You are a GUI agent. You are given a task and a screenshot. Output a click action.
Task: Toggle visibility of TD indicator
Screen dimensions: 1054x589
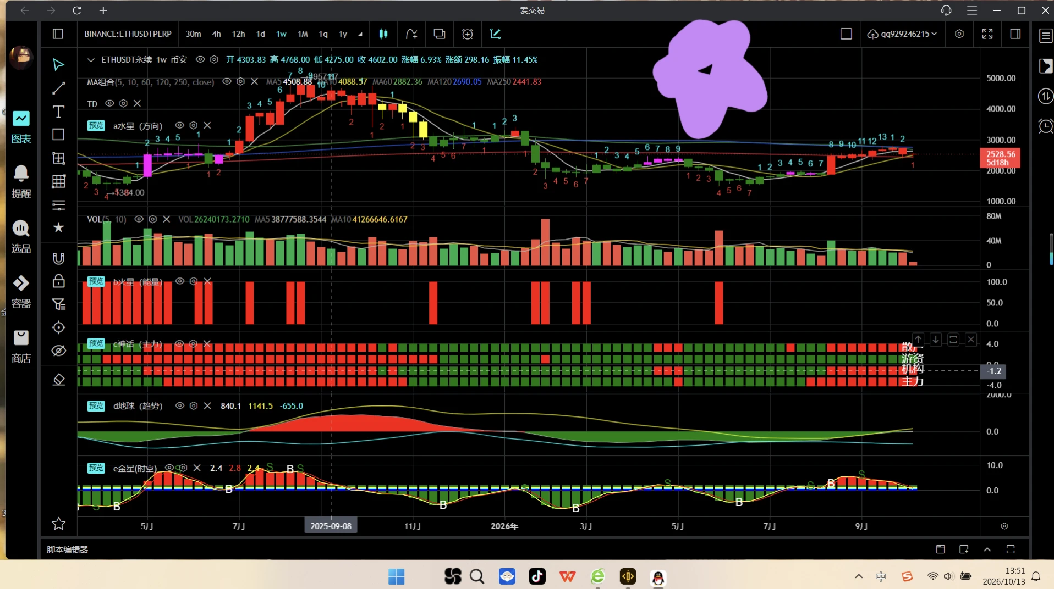coord(109,103)
